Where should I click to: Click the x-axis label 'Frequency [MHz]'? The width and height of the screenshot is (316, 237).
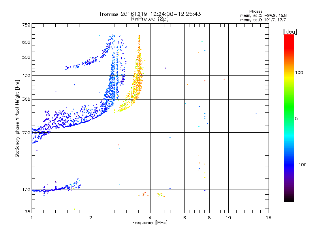[150, 223]
